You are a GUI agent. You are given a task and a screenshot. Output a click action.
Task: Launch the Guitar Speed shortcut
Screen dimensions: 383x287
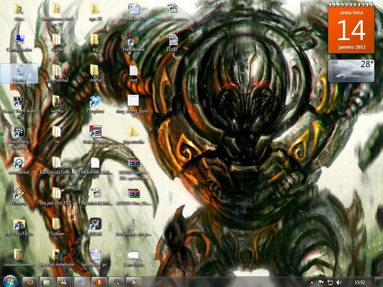(x=95, y=135)
